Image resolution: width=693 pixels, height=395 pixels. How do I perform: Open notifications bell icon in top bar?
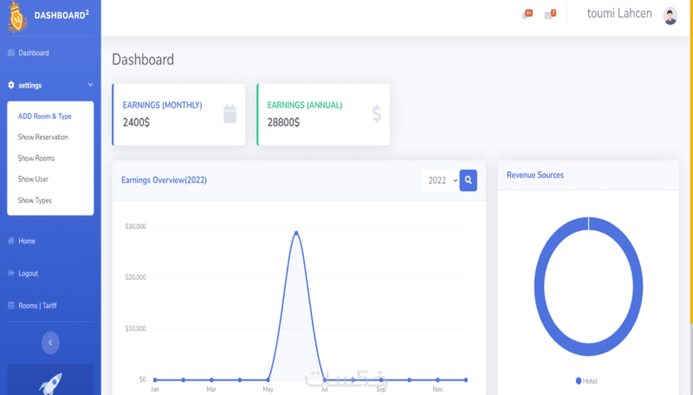(x=527, y=15)
